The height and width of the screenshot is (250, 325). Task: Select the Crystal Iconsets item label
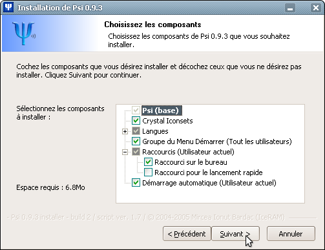coord(167,121)
